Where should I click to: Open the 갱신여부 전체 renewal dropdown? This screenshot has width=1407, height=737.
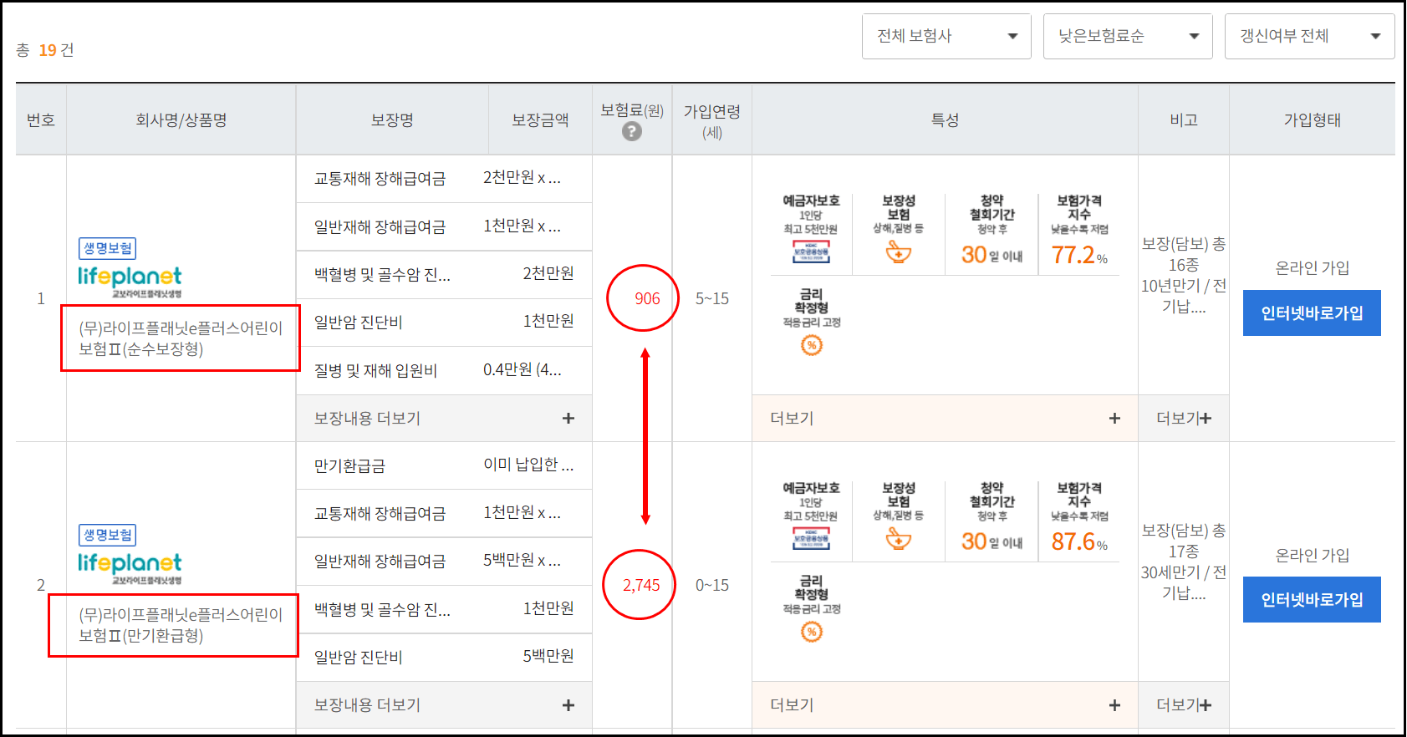click(x=1309, y=36)
